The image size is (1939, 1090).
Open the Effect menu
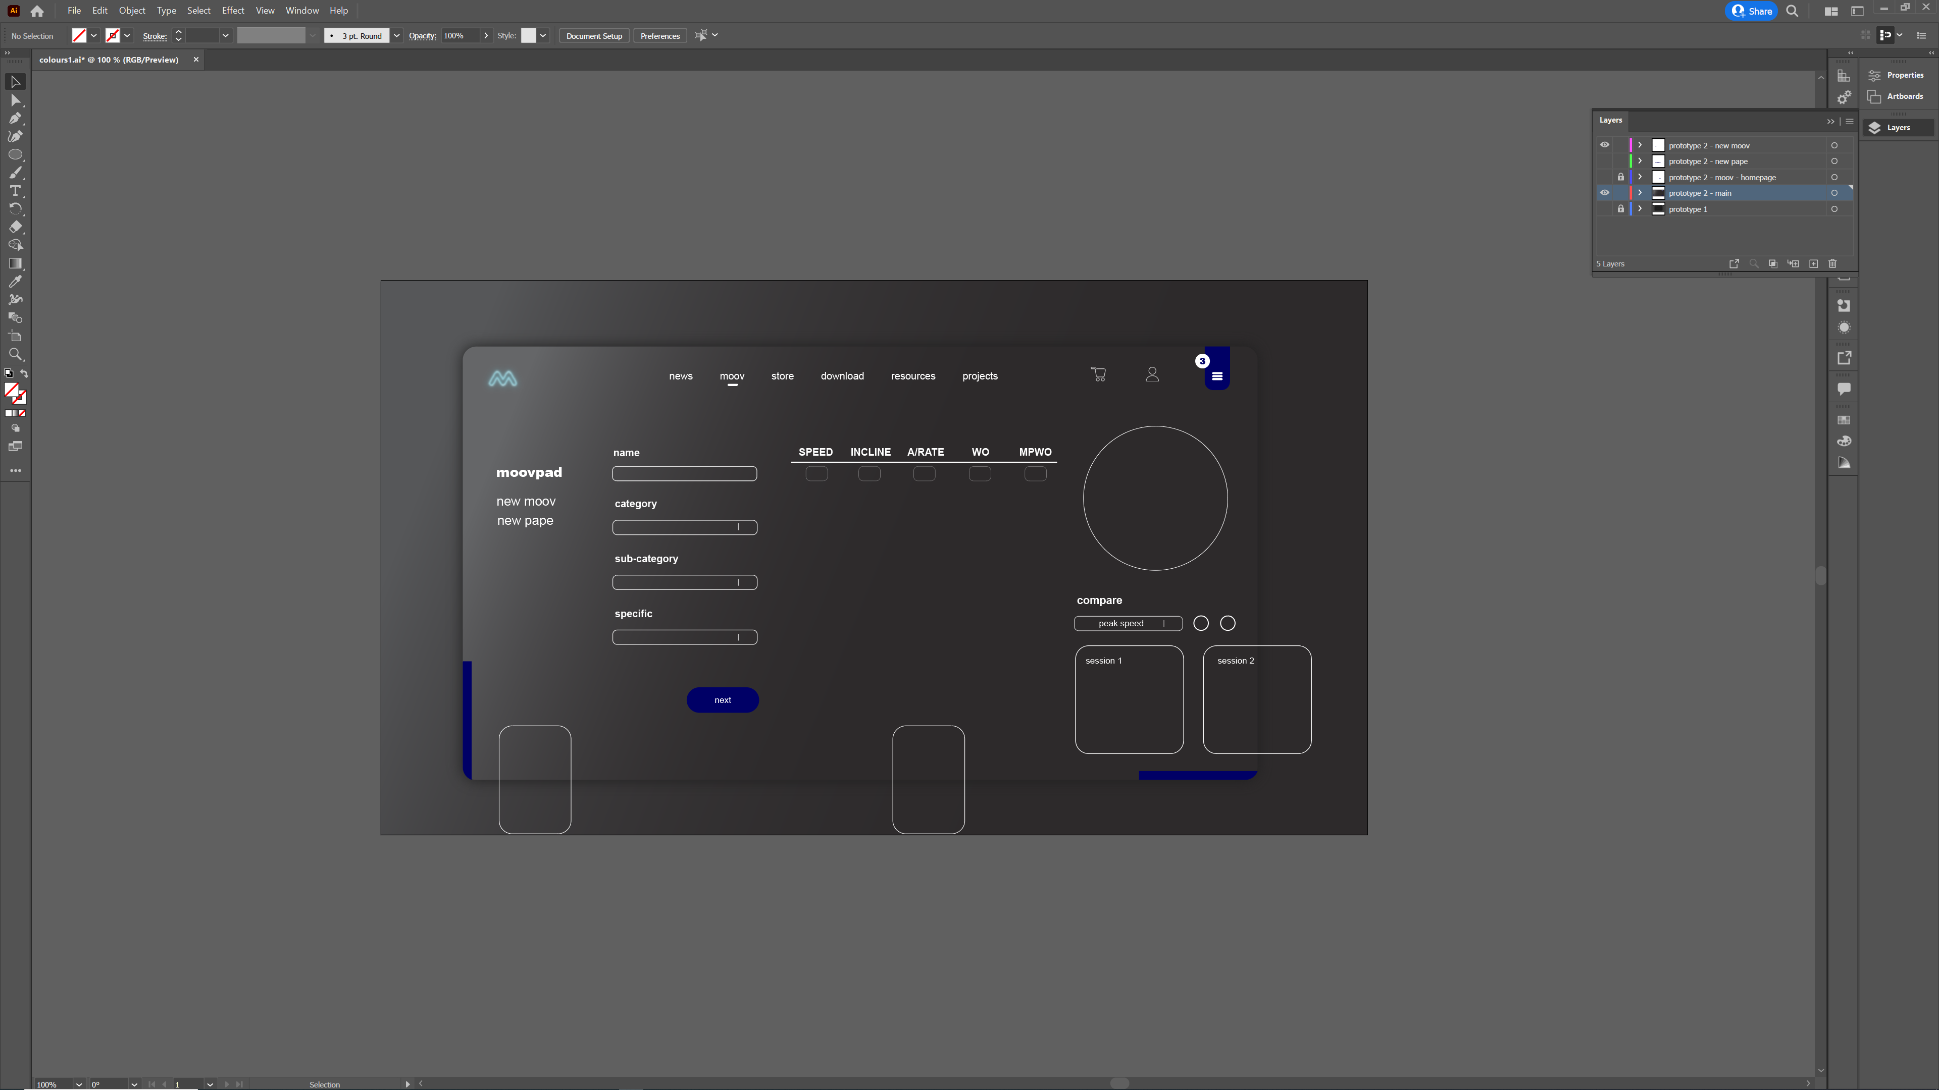click(x=233, y=11)
